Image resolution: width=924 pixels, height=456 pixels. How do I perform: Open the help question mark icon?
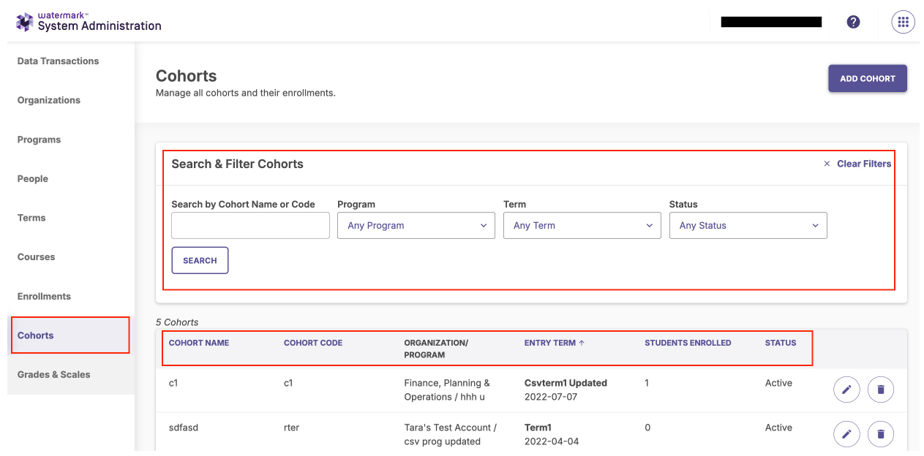[853, 22]
